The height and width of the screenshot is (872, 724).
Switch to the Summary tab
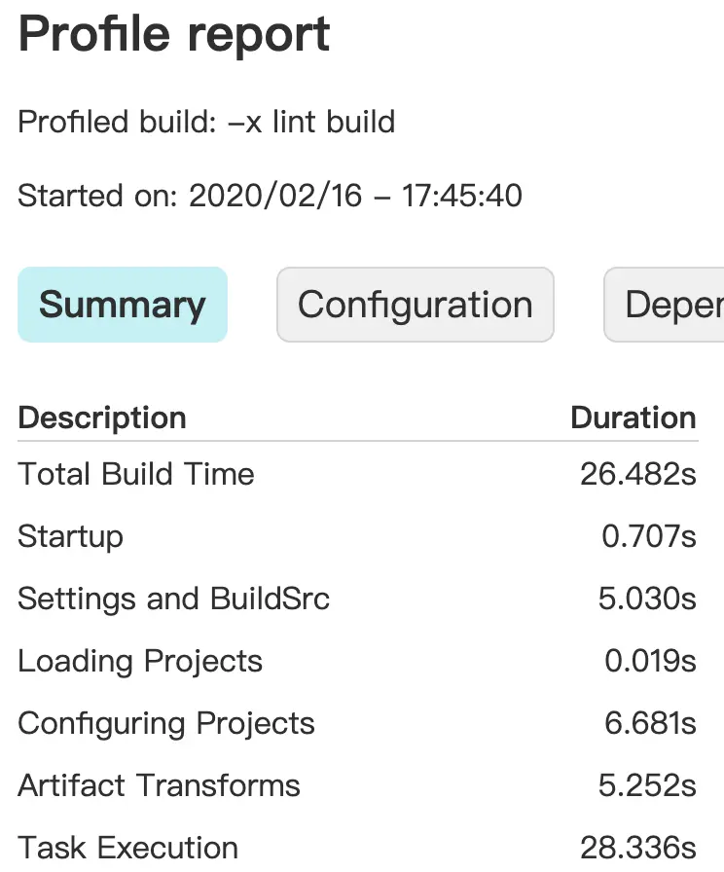click(x=123, y=305)
